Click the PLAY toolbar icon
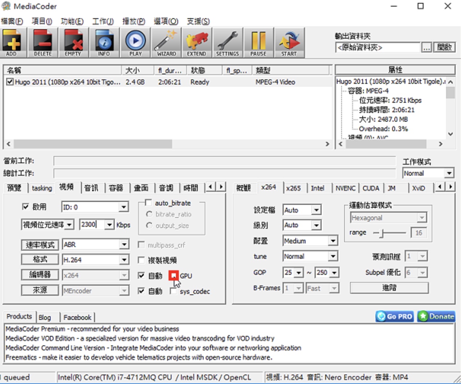461x384 pixels. pos(135,43)
